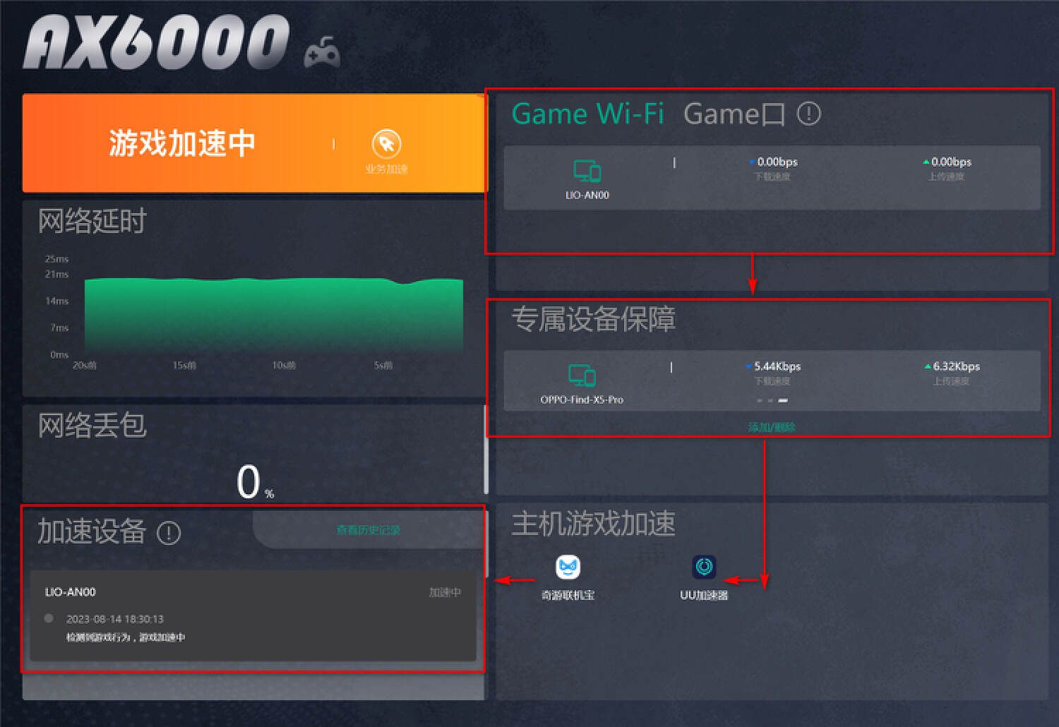Click the scrollbar beside 网络丢包 panel
Viewport: 1059px width, 727px height.
[486, 450]
